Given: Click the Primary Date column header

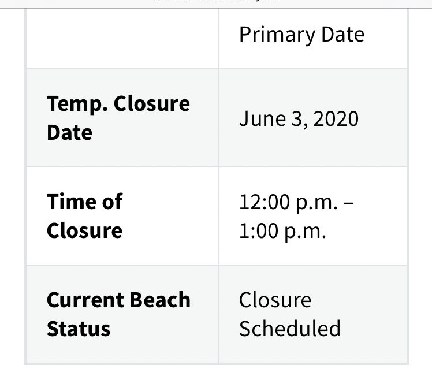Looking at the screenshot, I should pos(301,35).
